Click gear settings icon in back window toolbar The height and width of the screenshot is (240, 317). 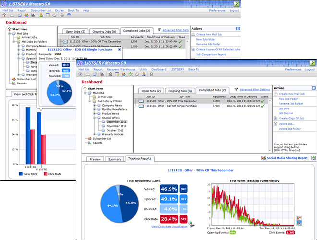(54, 15)
